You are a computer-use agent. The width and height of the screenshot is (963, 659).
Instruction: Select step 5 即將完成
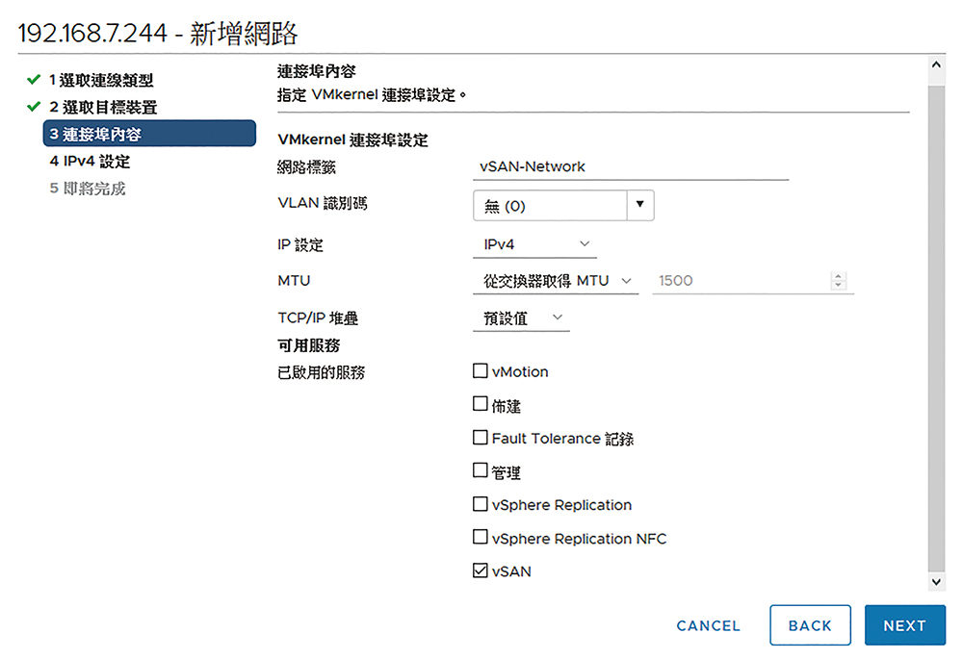88,189
